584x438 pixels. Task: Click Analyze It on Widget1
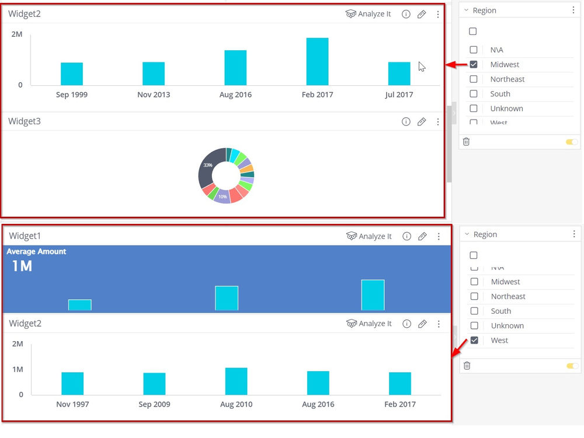click(369, 236)
